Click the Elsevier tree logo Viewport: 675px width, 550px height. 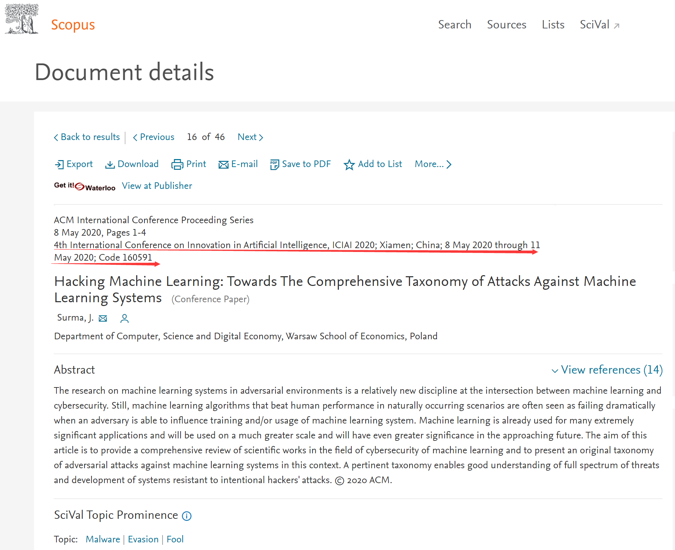(21, 19)
